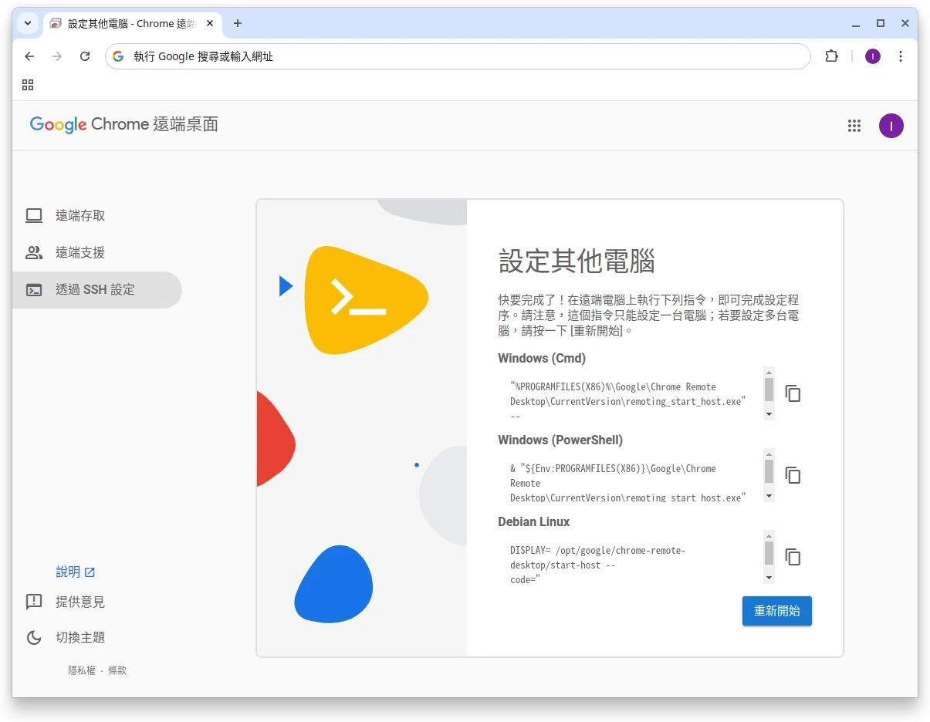Click the Chrome extensions puzzle icon
This screenshot has height=722, width=930.
point(831,56)
